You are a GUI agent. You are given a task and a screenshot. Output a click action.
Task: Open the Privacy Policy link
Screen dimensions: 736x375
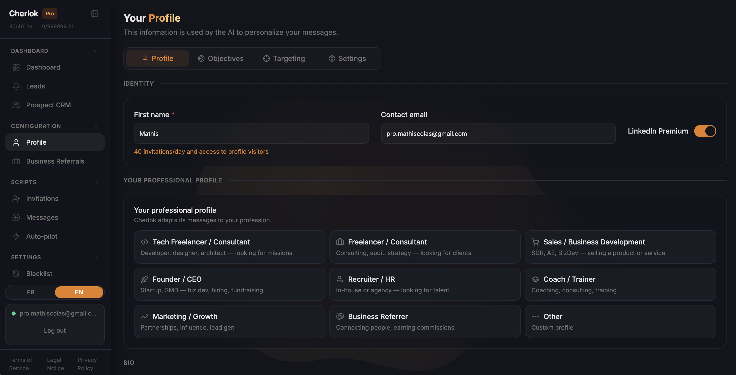(87, 364)
